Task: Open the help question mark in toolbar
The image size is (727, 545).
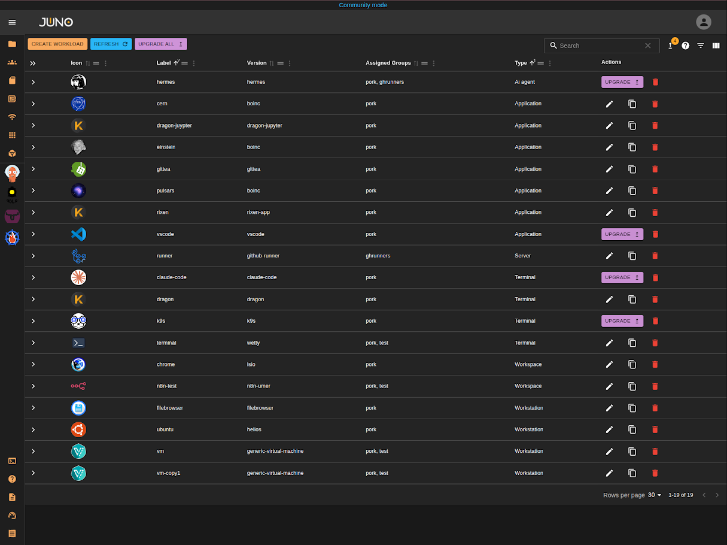Action: tap(686, 46)
